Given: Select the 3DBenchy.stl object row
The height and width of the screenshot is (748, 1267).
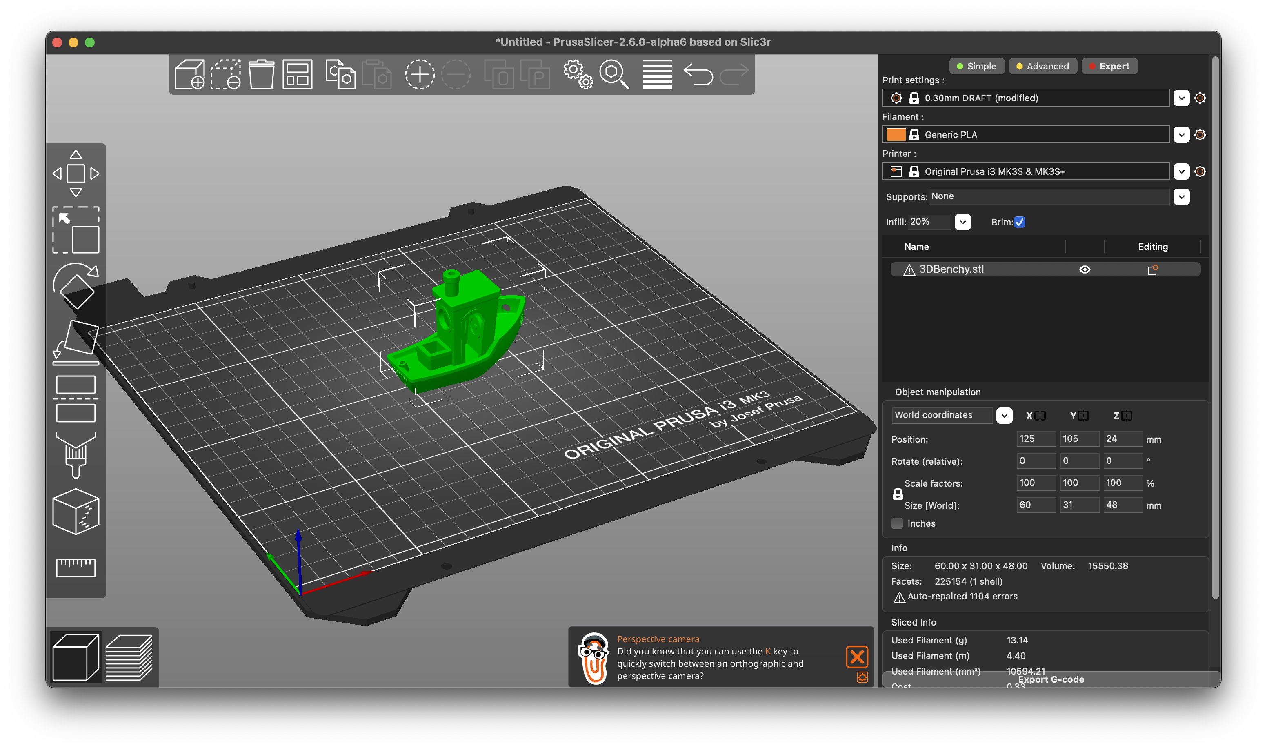Looking at the screenshot, I should tap(1045, 269).
